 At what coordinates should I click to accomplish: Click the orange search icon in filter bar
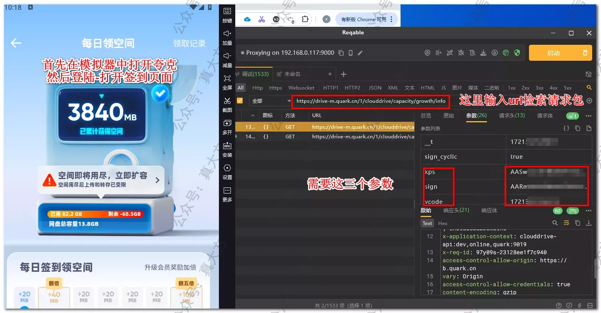click(589, 88)
